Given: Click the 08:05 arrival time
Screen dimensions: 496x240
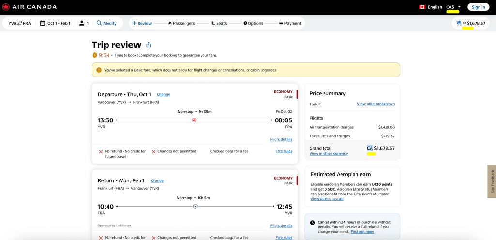Looking at the screenshot, I should [284, 120].
